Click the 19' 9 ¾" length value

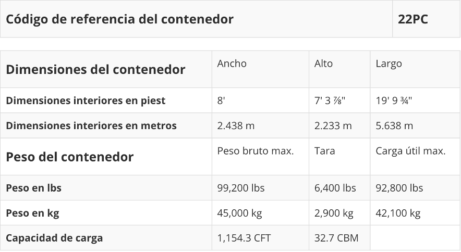coord(394,100)
